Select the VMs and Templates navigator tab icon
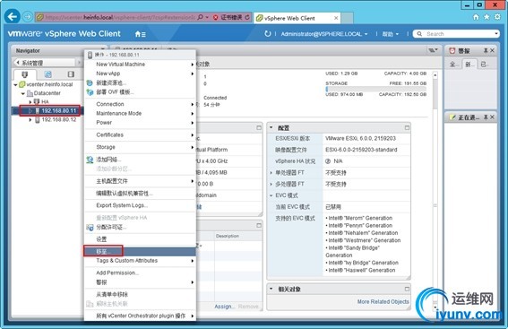This screenshot has width=508, height=329. (x=48, y=74)
